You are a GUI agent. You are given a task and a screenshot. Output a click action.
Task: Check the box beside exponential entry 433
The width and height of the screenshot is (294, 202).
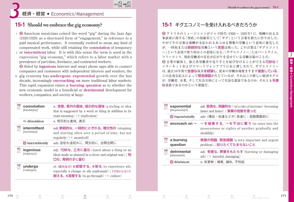165,108
